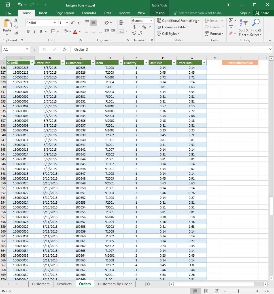Image resolution: width=274 pixels, height=294 pixels.
Task: Switch to Page Layout view icon
Action: click(x=206, y=291)
